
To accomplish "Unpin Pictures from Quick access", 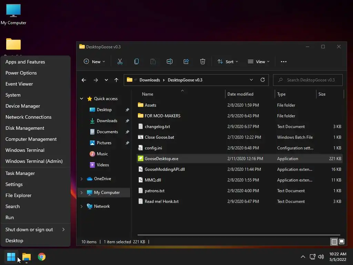I will click(x=127, y=143).
